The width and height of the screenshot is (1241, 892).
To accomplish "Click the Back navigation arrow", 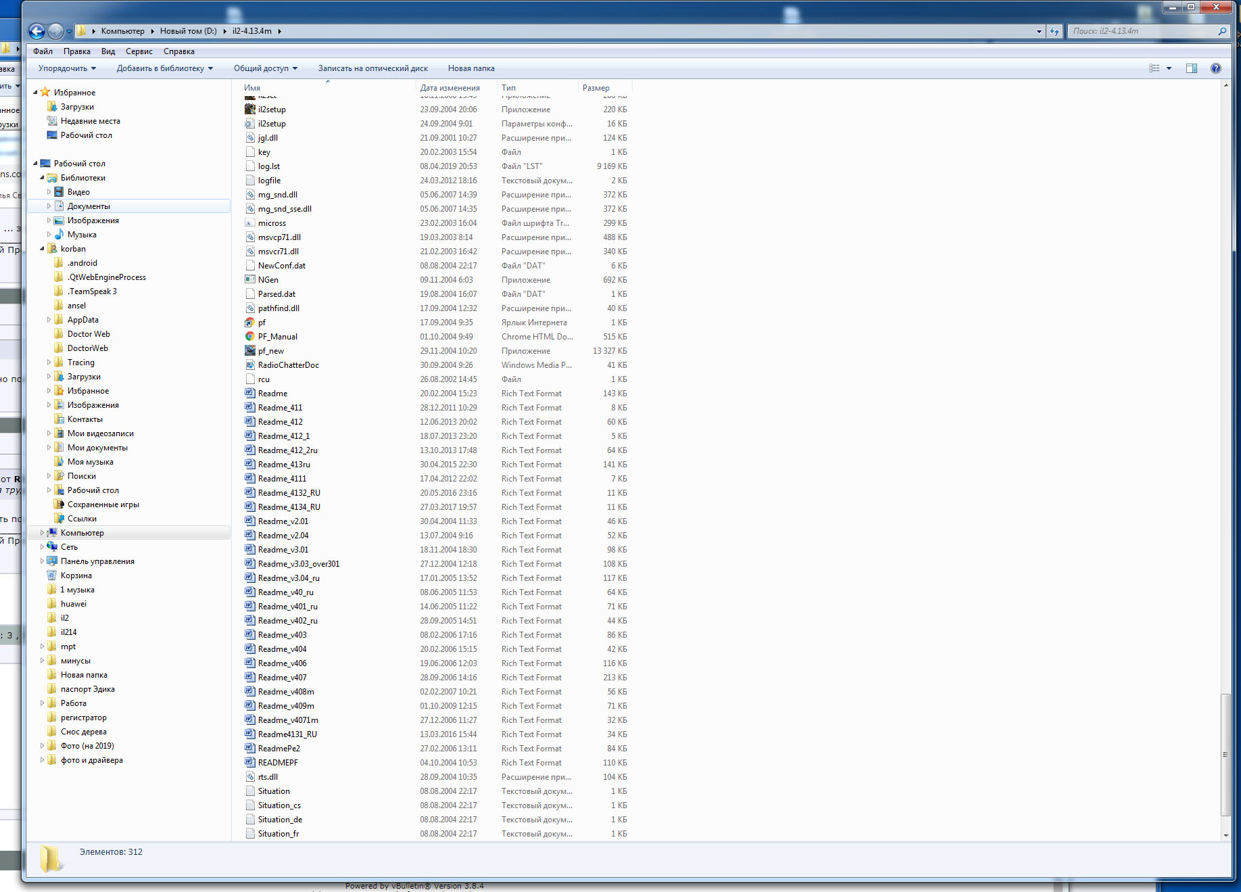I will click(x=36, y=31).
